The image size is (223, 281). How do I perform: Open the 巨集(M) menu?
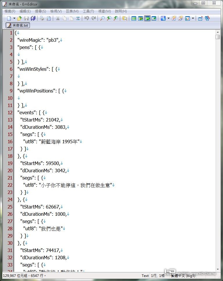(72, 11)
